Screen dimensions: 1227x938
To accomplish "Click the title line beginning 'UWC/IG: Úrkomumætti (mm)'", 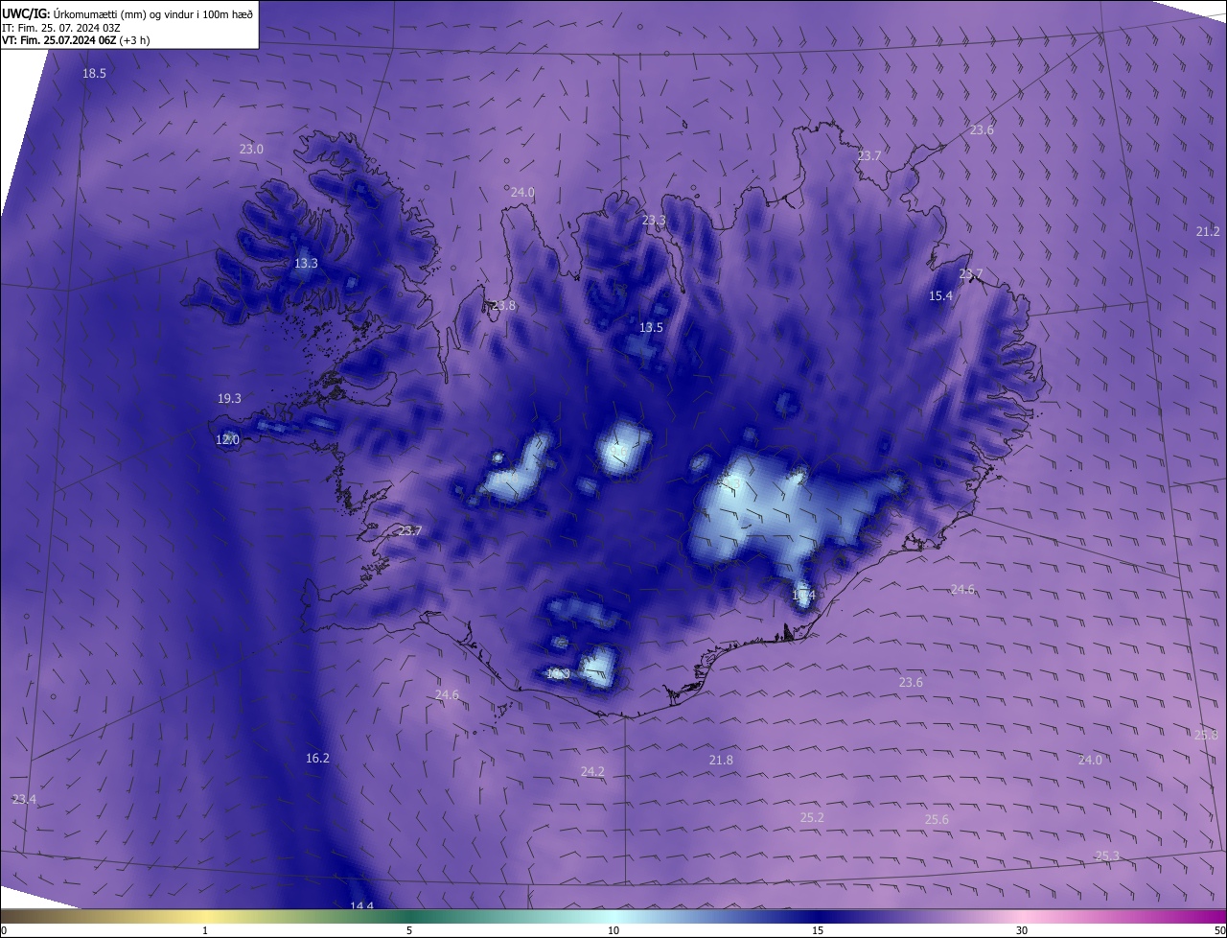I will pos(127,13).
